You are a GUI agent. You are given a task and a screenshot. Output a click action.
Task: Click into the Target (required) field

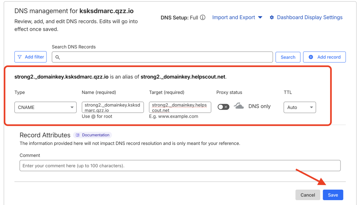click(180, 108)
